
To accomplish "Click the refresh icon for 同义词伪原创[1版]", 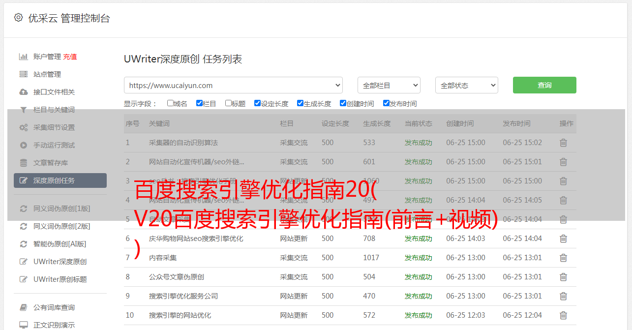I will click(23, 209).
